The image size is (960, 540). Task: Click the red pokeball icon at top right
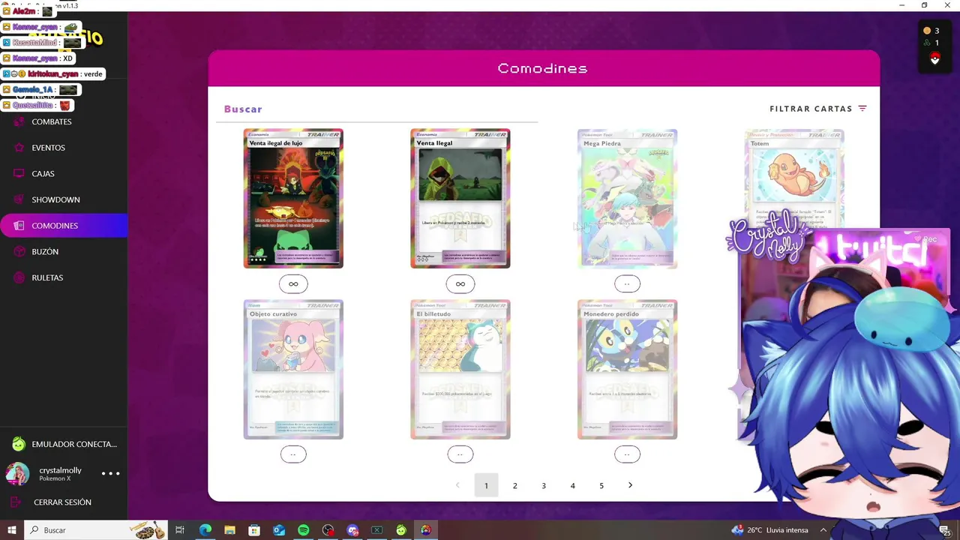(x=934, y=59)
